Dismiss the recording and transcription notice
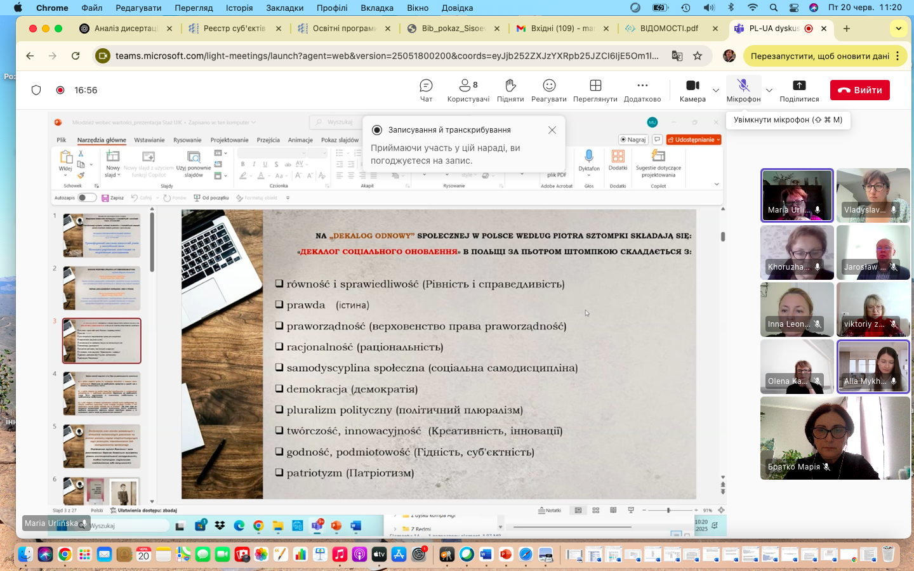This screenshot has width=914, height=571. pyautogui.click(x=552, y=130)
